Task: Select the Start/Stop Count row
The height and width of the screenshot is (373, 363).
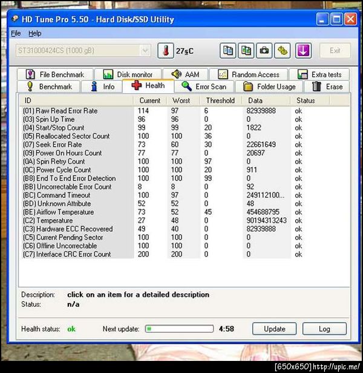Action: pyautogui.click(x=184, y=128)
